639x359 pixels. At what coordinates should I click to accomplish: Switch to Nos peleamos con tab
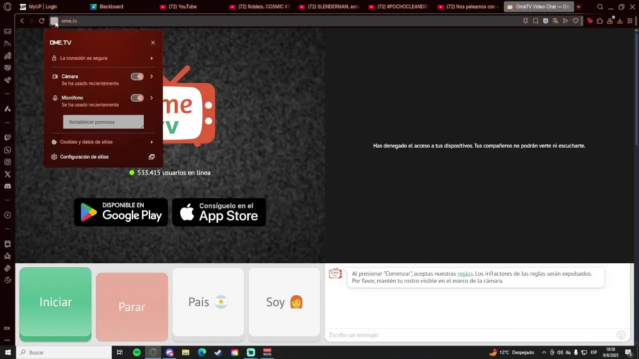pos(468,7)
